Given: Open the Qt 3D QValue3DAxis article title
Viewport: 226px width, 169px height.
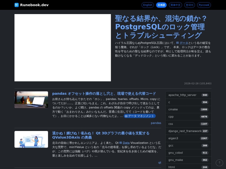Looking at the screenshot, I should (101, 135).
